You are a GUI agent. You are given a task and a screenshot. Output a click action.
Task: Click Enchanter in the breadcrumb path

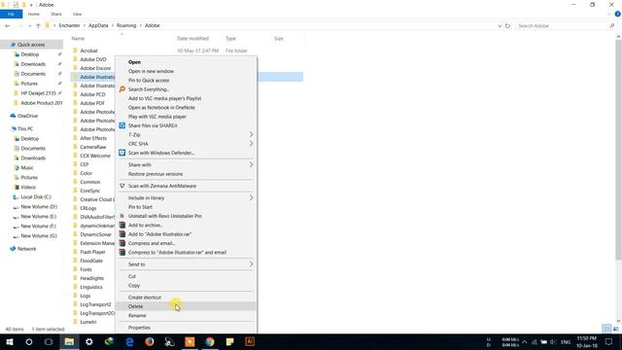click(x=69, y=26)
